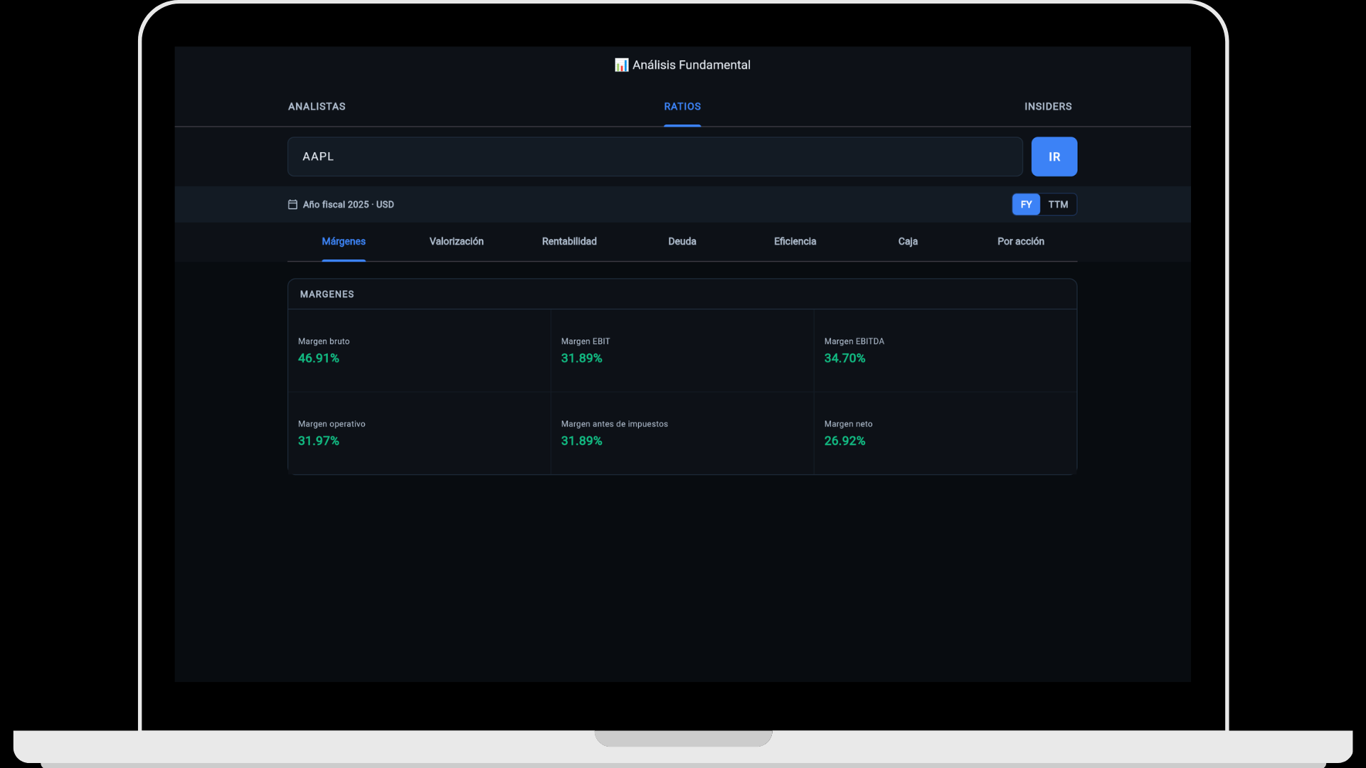Click the bar chart icon beside Análisis Fundamental
This screenshot has width=1366, height=768.
[x=621, y=65]
